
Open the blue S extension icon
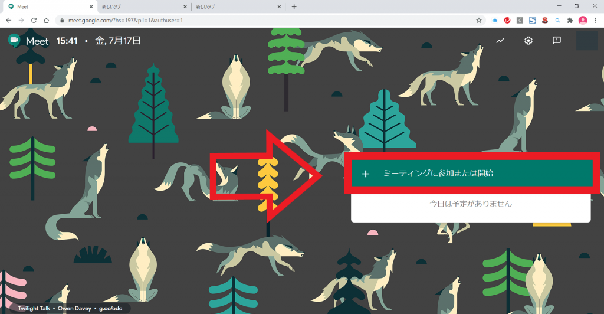coord(533,21)
